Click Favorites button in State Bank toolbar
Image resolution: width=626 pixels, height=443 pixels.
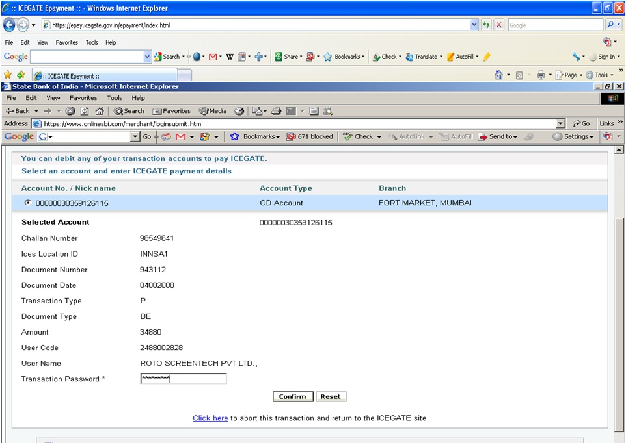[172, 111]
